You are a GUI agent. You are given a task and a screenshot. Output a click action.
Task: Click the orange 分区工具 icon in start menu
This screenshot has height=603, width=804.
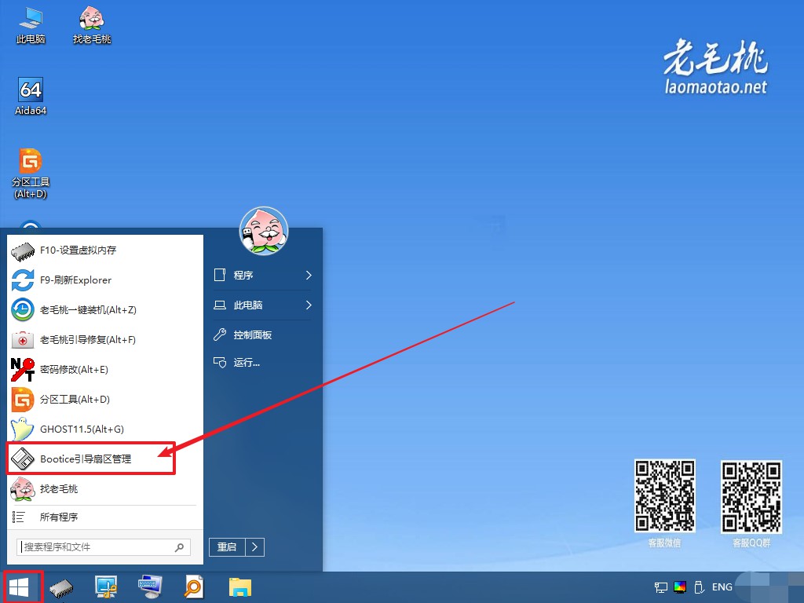tap(23, 400)
